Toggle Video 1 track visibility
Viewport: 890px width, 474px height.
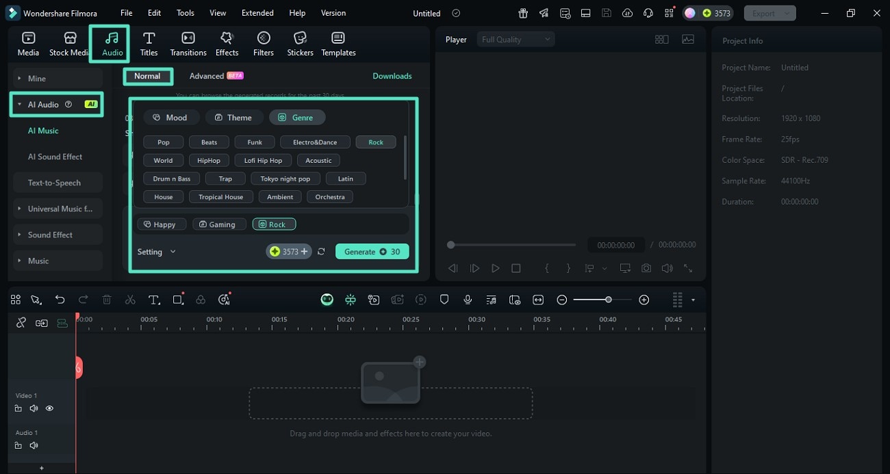(49, 408)
